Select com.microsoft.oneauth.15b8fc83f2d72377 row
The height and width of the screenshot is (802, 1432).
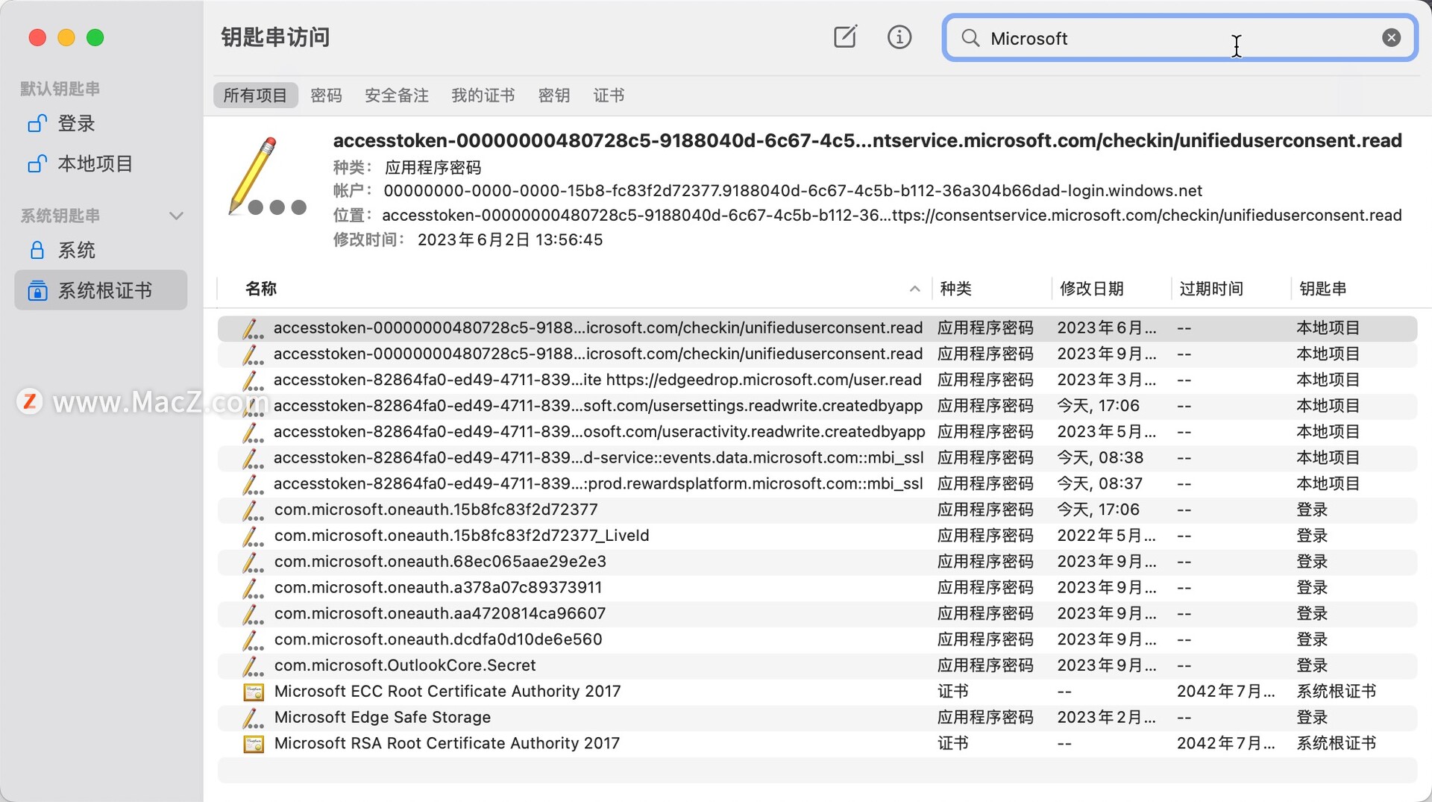pos(817,510)
